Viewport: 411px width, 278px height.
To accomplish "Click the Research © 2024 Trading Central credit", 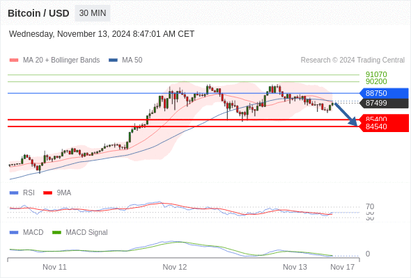I will [352, 60].
